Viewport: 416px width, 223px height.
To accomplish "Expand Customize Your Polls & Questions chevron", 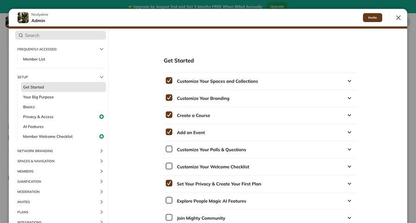I will point(349,149).
